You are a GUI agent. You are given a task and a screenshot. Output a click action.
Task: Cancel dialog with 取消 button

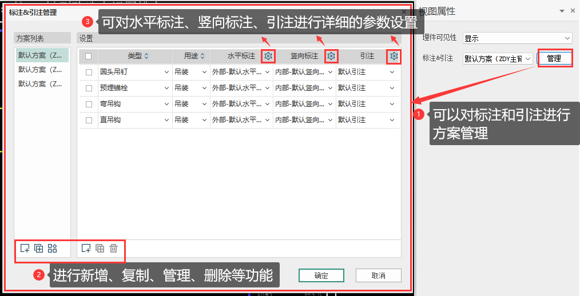pyautogui.click(x=379, y=275)
